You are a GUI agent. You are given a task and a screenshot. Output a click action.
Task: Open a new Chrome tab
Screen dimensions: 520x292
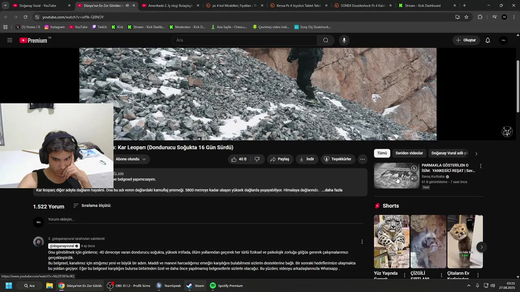click(464, 6)
